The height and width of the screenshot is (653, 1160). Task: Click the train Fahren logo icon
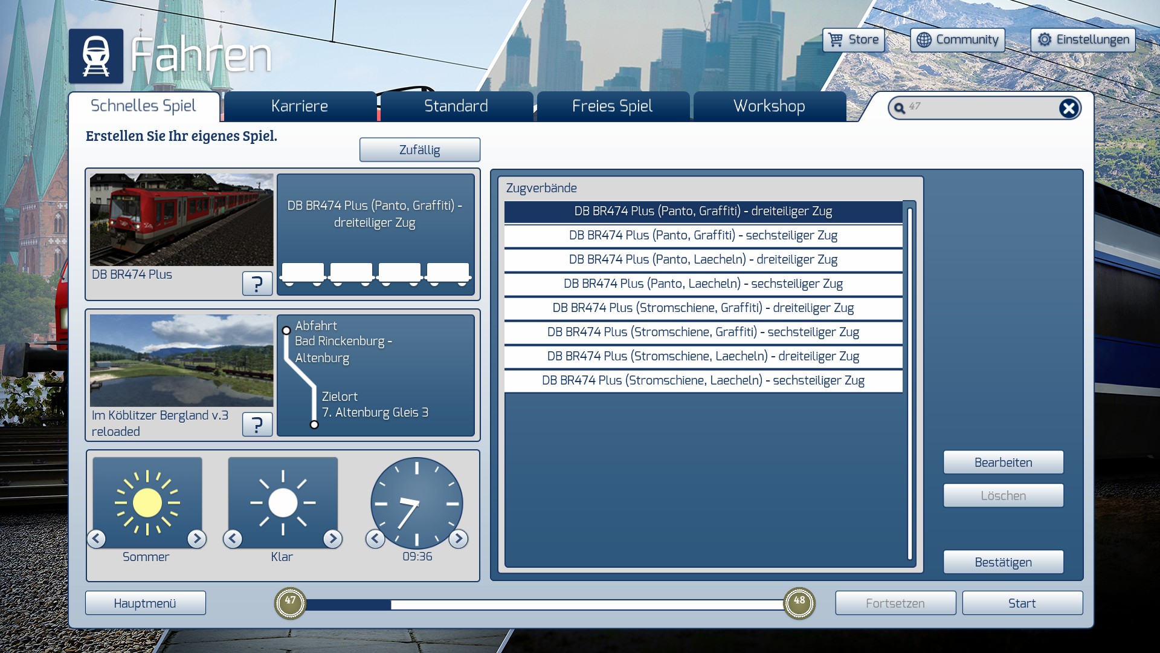pos(96,56)
